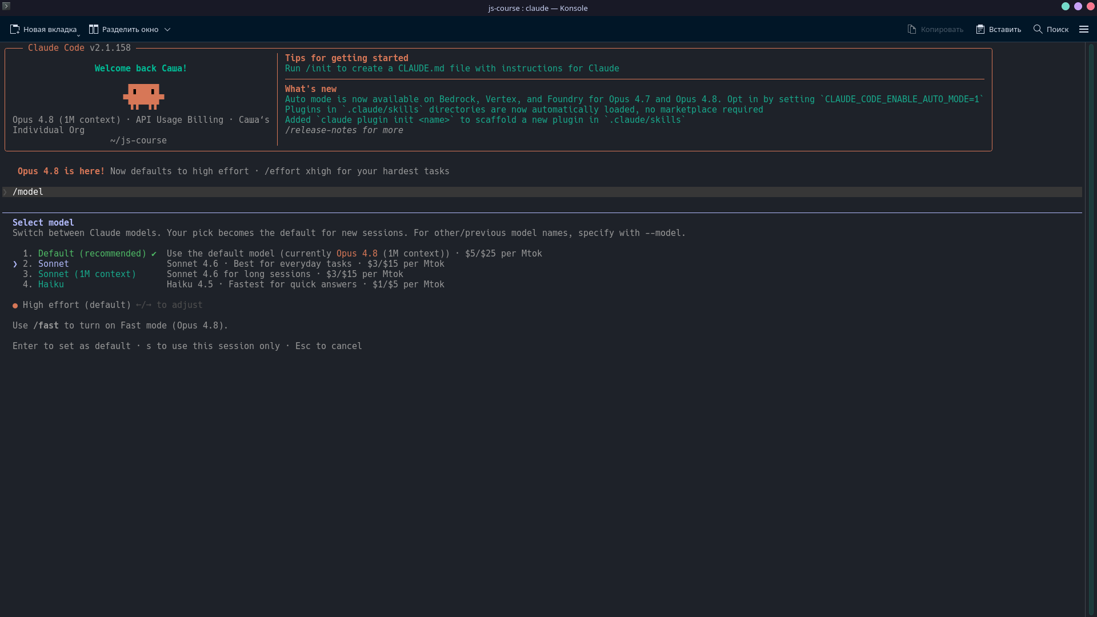The image size is (1097, 617).
Task: Click the 'Use /fast to turn on Fast mode' hint
Action: 120,326
